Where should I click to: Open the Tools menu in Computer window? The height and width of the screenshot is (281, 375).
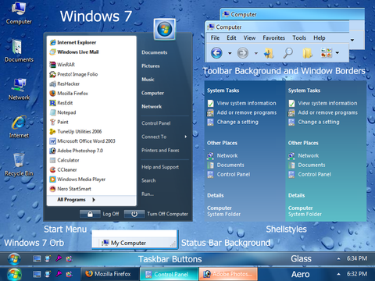click(299, 38)
